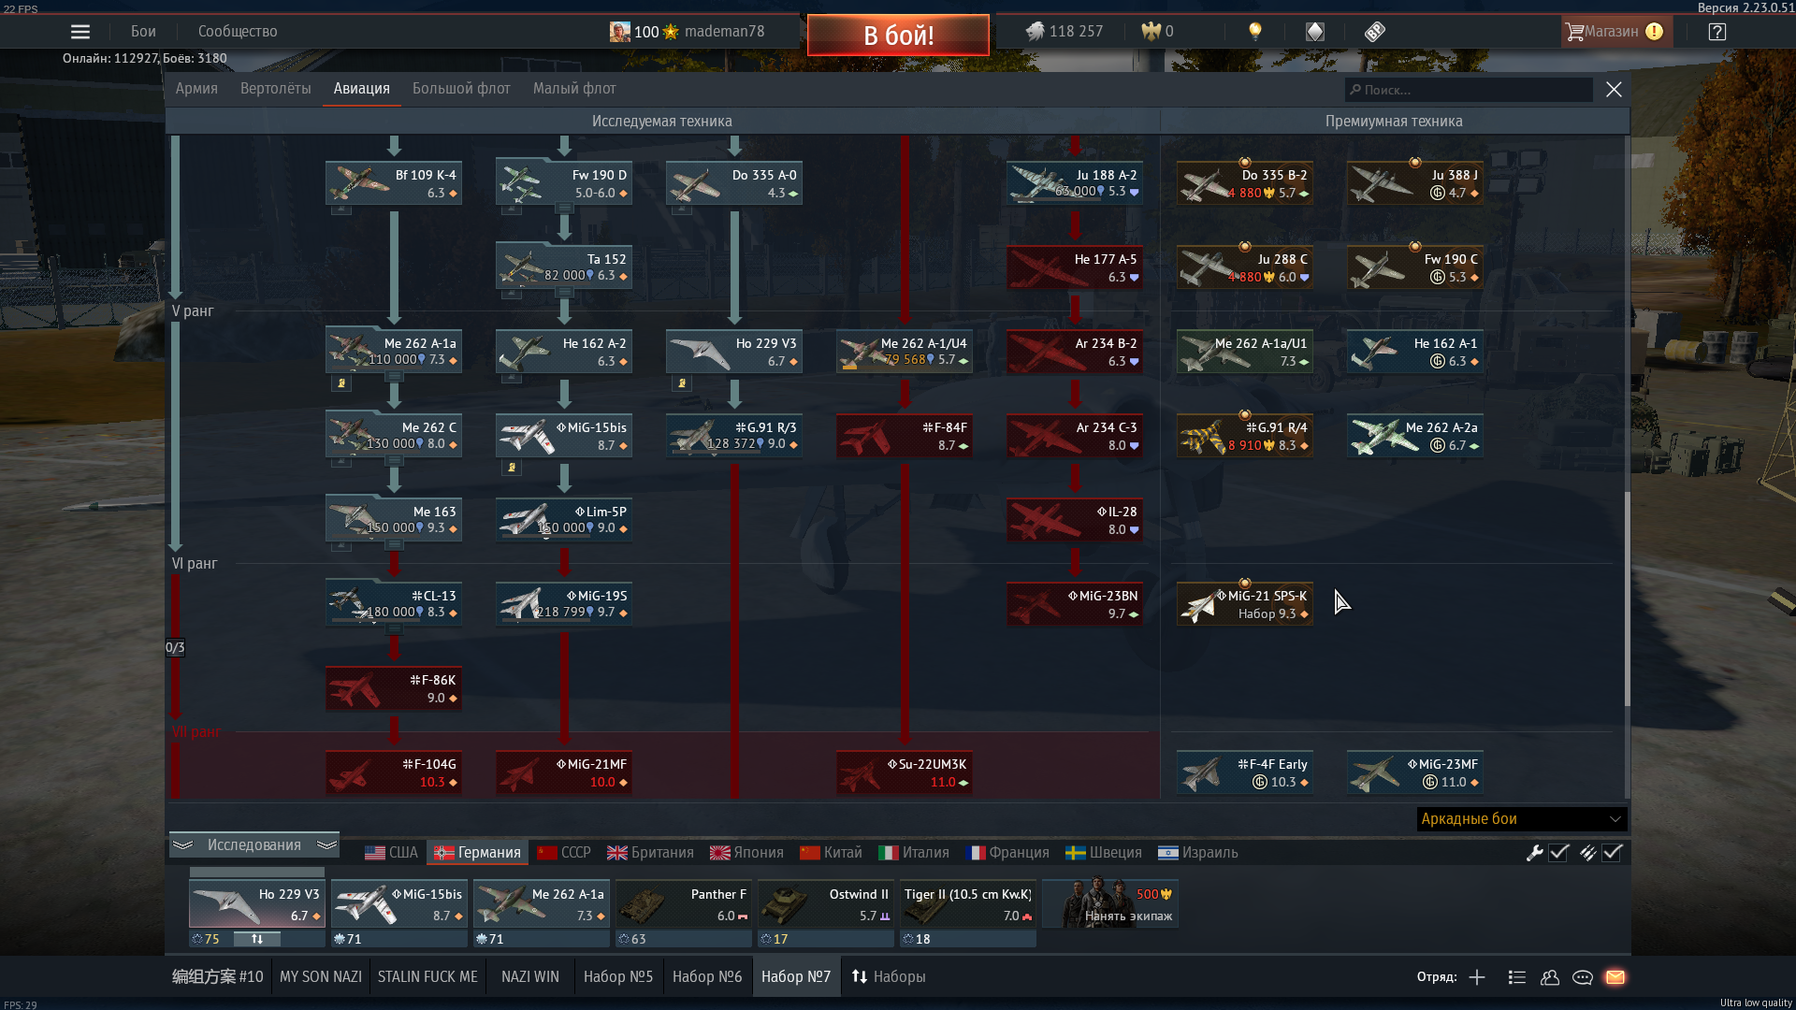Open the hamburger main menu

coord(80,31)
